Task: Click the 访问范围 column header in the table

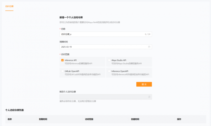Action: point(89,119)
